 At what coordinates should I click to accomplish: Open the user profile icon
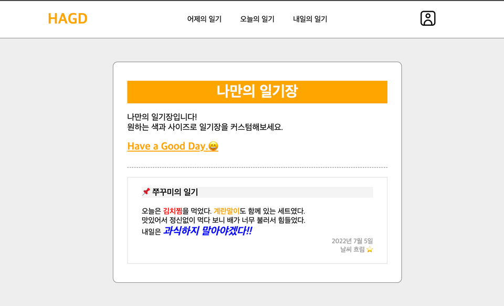click(428, 18)
